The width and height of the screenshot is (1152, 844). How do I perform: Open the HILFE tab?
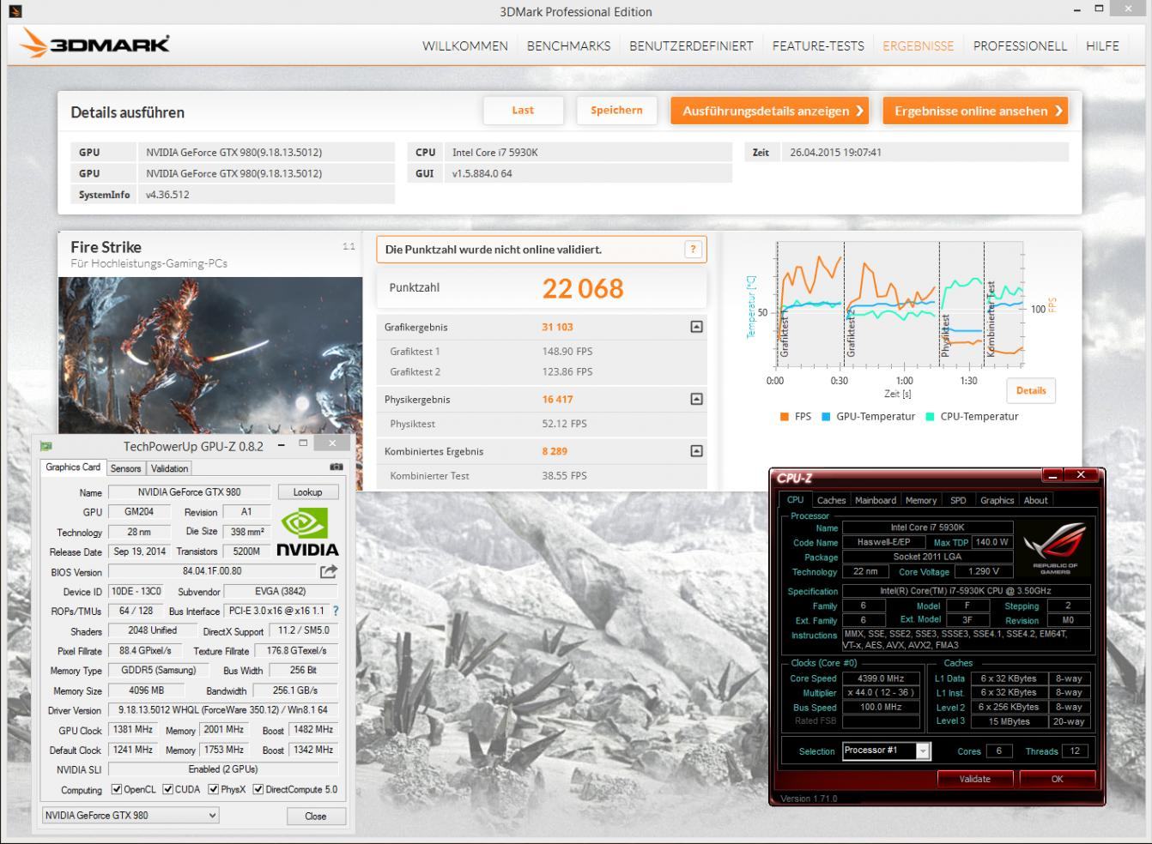pos(1102,46)
